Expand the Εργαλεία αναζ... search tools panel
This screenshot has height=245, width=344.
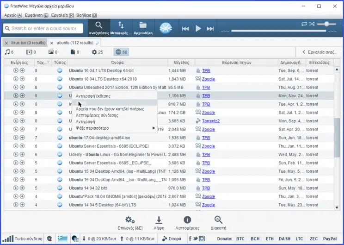click(319, 52)
